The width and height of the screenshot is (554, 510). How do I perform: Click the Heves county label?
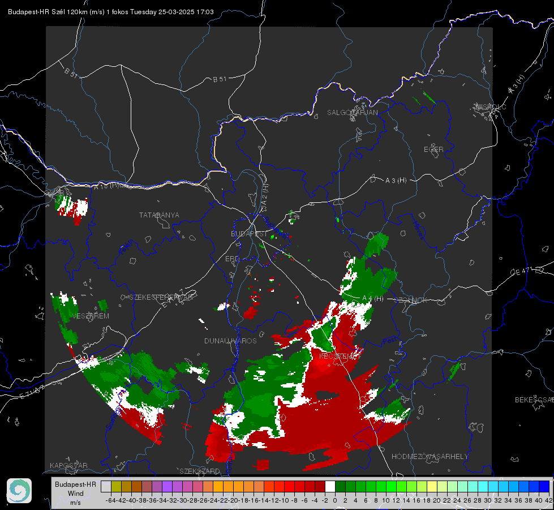pyautogui.click(x=418, y=231)
